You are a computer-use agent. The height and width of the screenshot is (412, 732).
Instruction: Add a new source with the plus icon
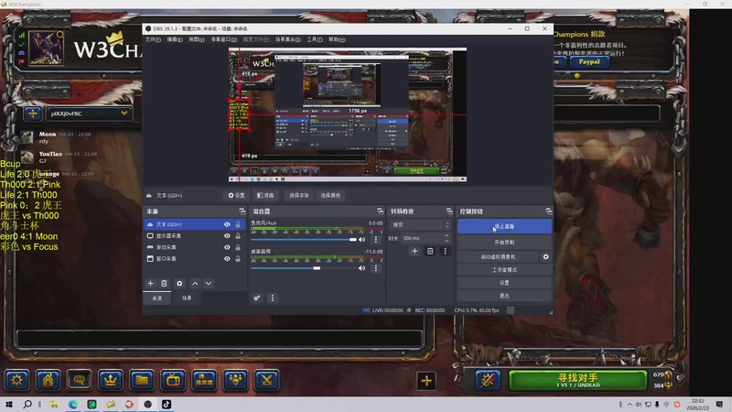(150, 284)
